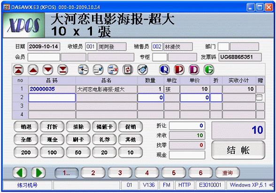This screenshot has width=276, height=193.
Task: Click the unit price cell in row 2
Action: point(195,98)
